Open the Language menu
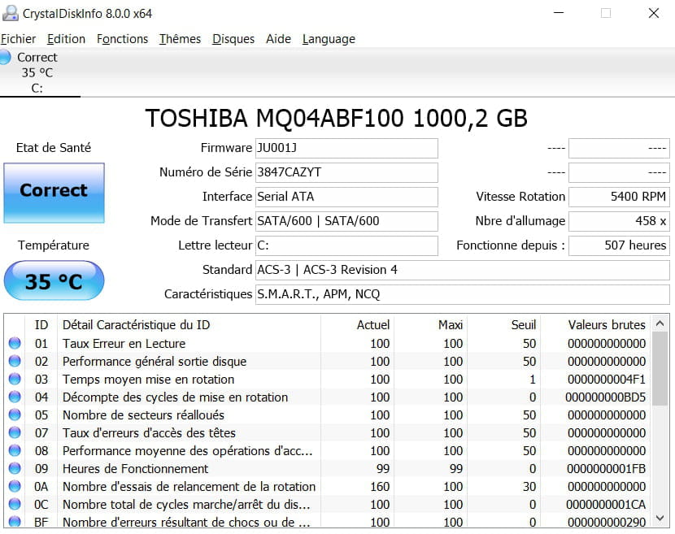Viewport: 675px width, 534px height. click(x=329, y=39)
